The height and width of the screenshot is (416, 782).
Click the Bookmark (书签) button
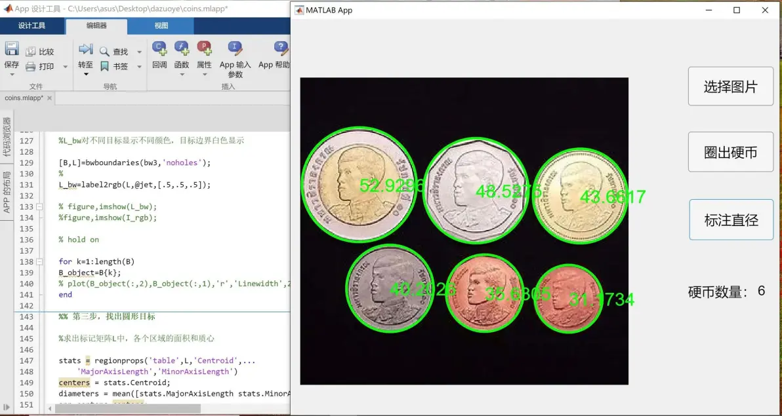[114, 66]
